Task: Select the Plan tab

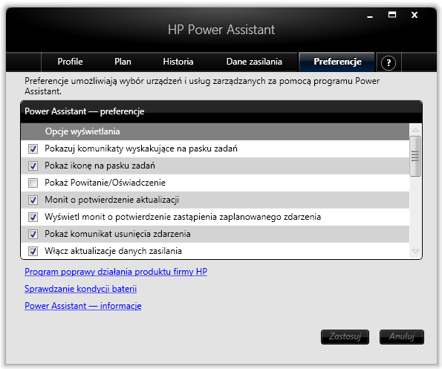Action: (x=123, y=62)
